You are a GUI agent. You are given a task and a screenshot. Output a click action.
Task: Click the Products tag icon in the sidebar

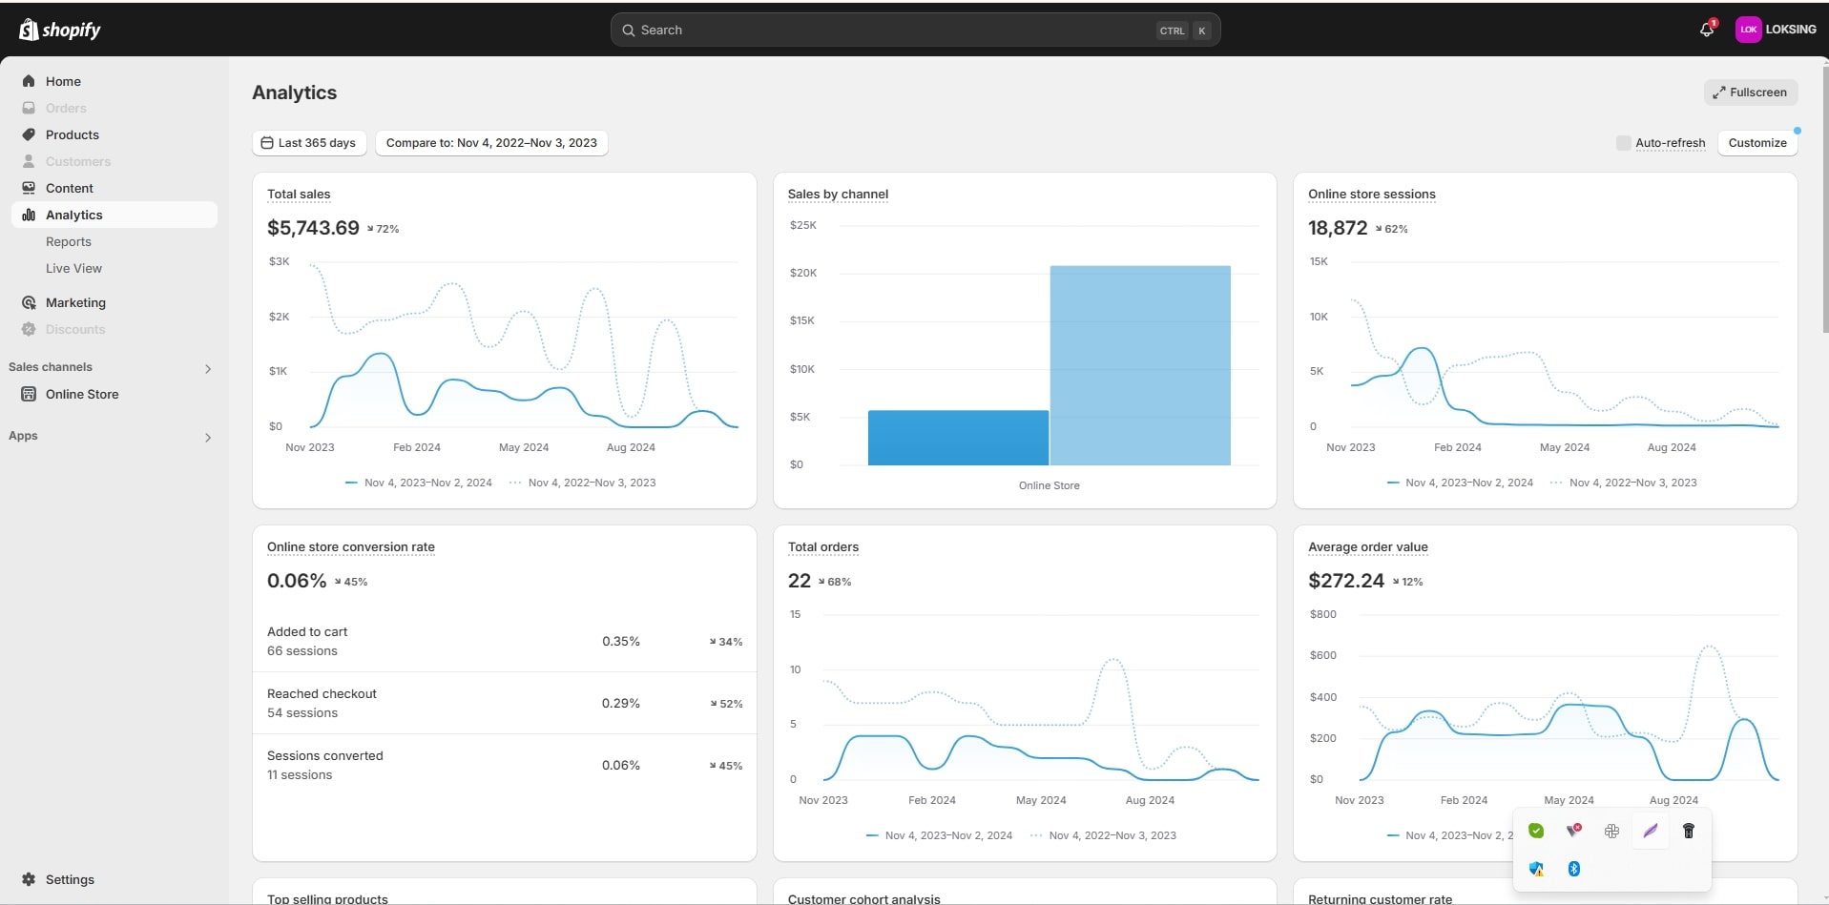(x=29, y=134)
